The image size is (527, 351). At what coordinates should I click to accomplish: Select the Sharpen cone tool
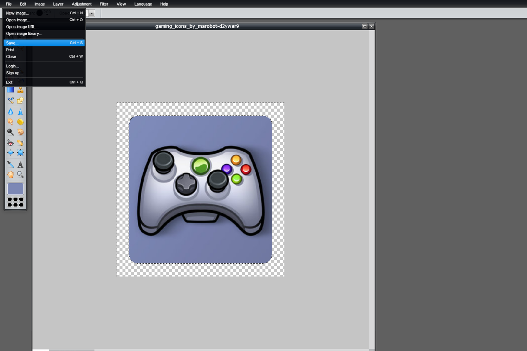click(x=20, y=112)
